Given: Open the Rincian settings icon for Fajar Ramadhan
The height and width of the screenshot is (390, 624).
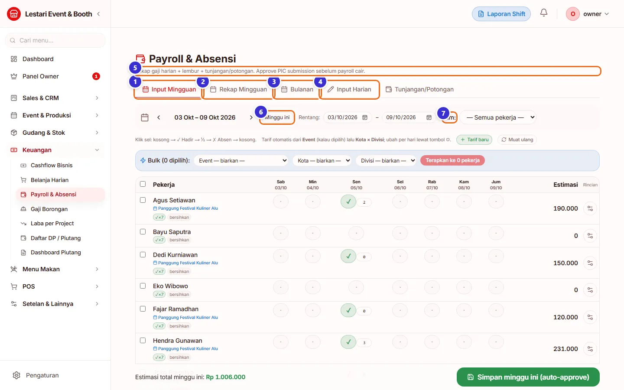Looking at the screenshot, I should click(590, 317).
